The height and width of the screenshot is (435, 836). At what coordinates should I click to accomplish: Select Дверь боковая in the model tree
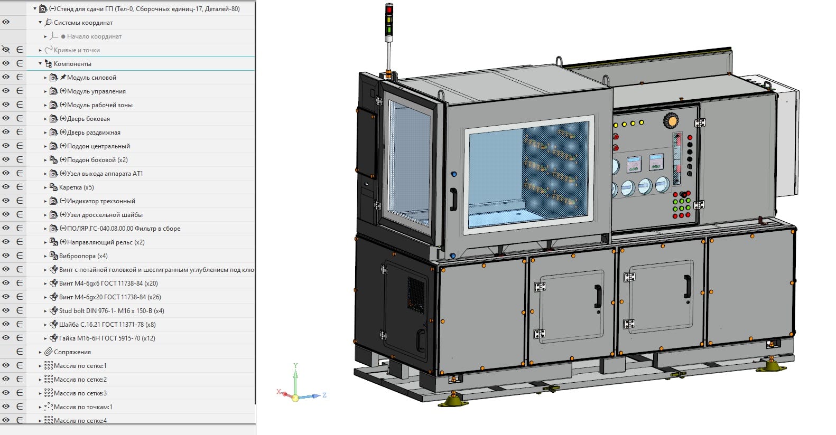pyautogui.click(x=88, y=119)
